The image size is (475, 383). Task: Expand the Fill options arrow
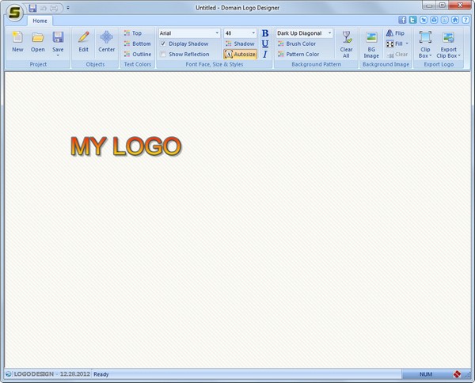[x=407, y=44]
